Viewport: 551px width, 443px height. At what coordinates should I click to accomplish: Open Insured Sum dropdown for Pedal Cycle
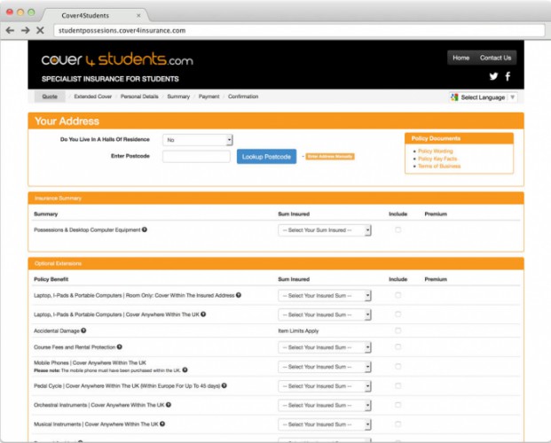(x=325, y=385)
